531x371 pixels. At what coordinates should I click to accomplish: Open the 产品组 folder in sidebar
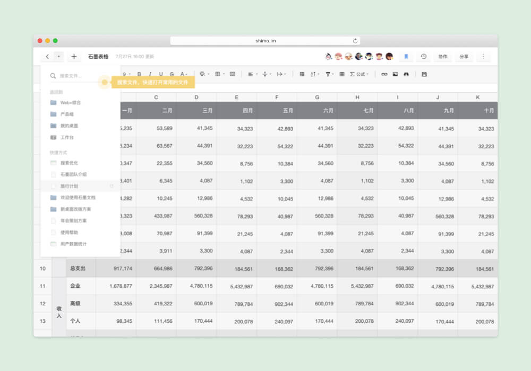[67, 114]
